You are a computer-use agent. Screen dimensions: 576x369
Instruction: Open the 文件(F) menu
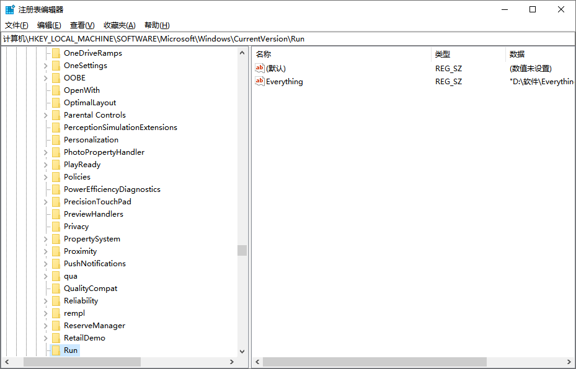click(x=17, y=25)
